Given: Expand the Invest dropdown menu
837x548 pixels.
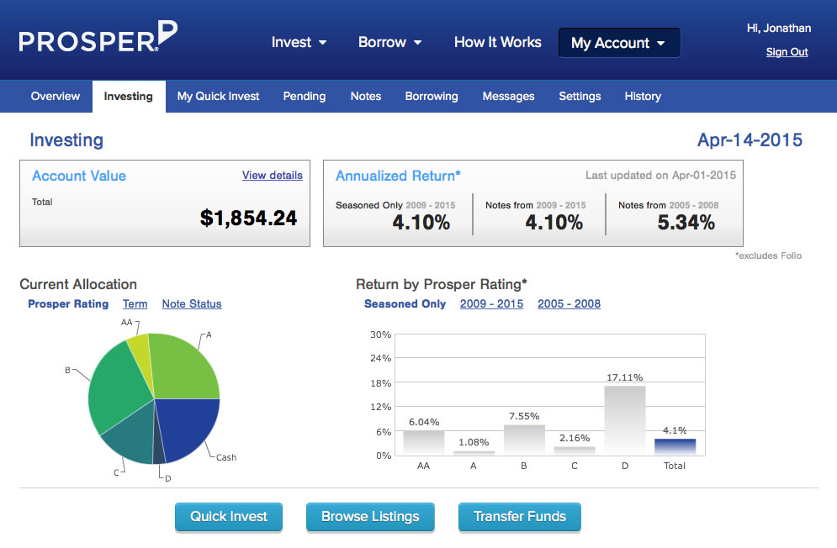Looking at the screenshot, I should point(299,42).
